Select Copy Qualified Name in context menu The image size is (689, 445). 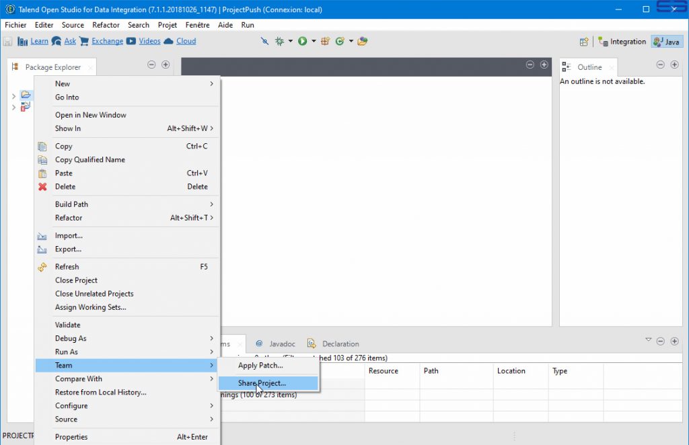127,160
